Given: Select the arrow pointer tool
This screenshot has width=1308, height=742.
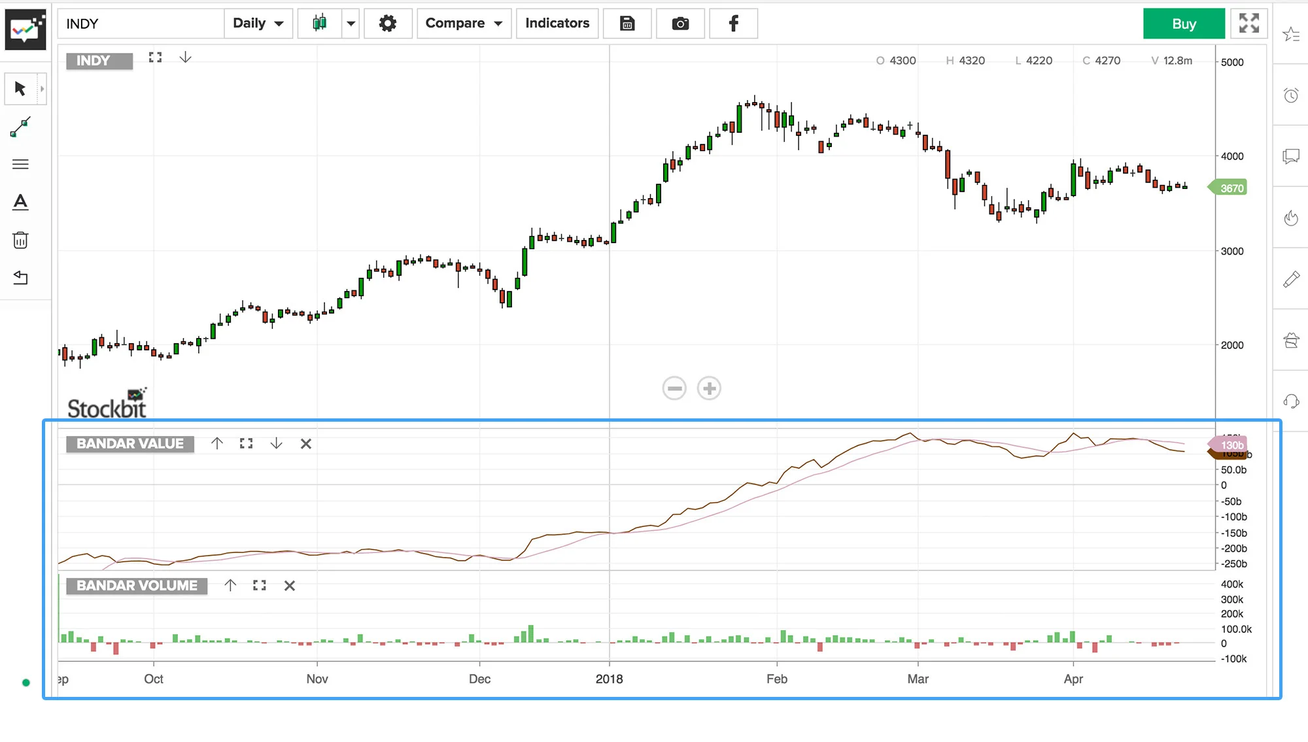Looking at the screenshot, I should (20, 88).
